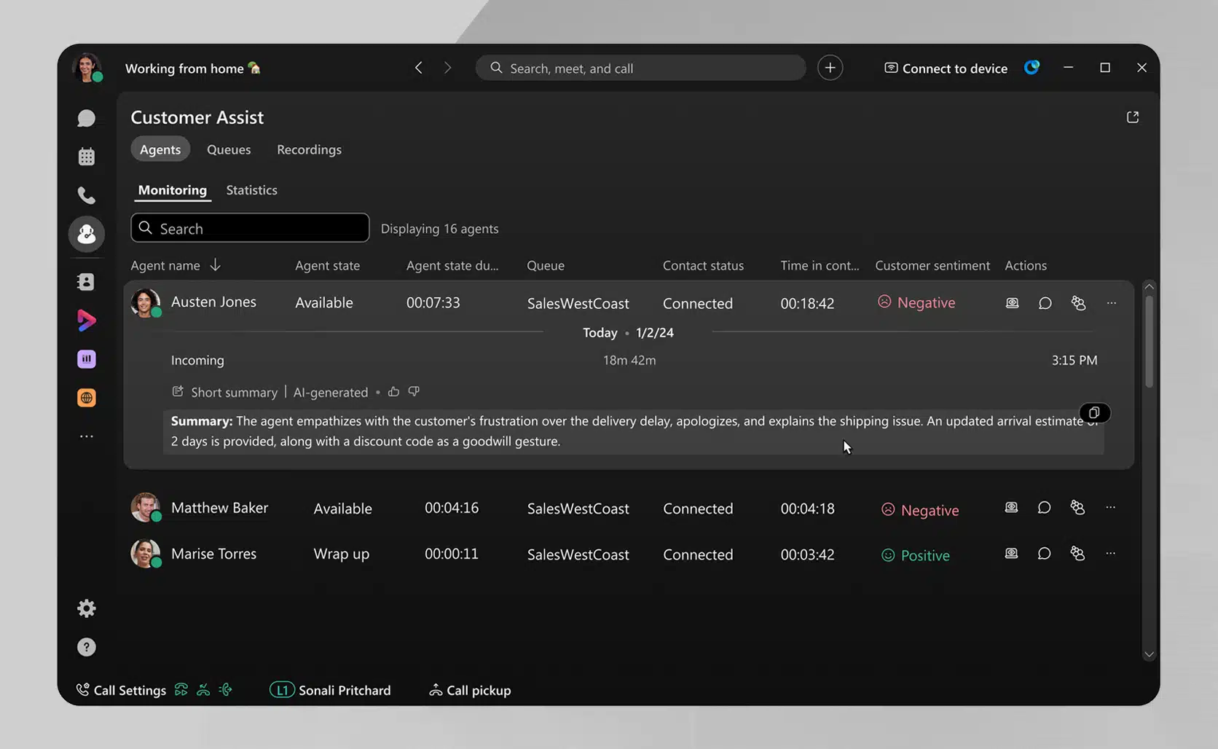Barge in on Austen Jones call icon

click(1078, 302)
